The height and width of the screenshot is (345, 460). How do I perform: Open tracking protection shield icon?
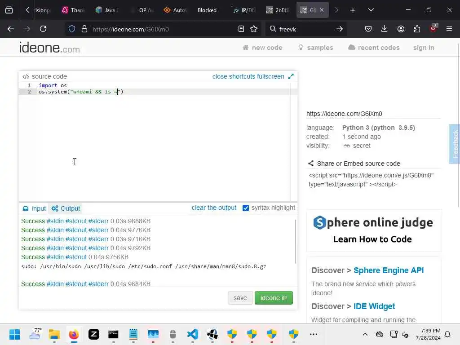pos(72,29)
